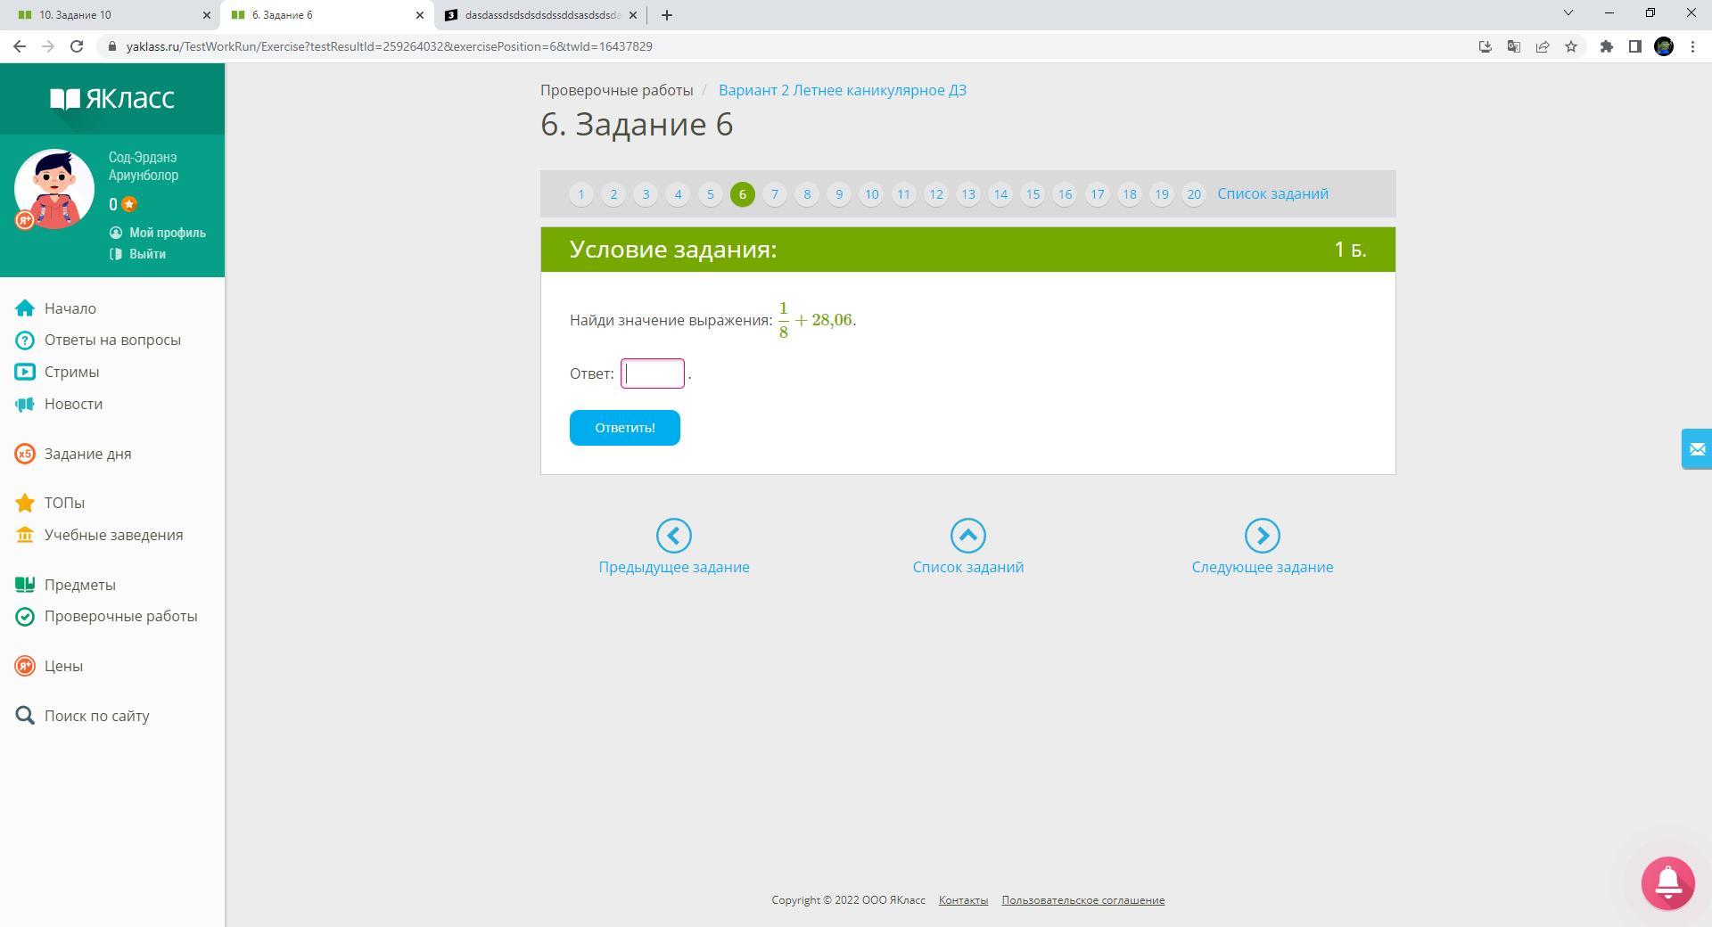Switch to the 'dasdassdsdsd' browser tab

pos(539,15)
